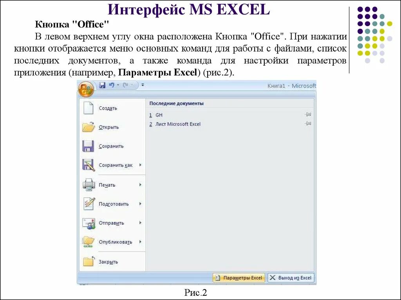Click the Параметры Excel button
Image resolution: width=401 pixels, height=300 pixels.
coord(239,278)
